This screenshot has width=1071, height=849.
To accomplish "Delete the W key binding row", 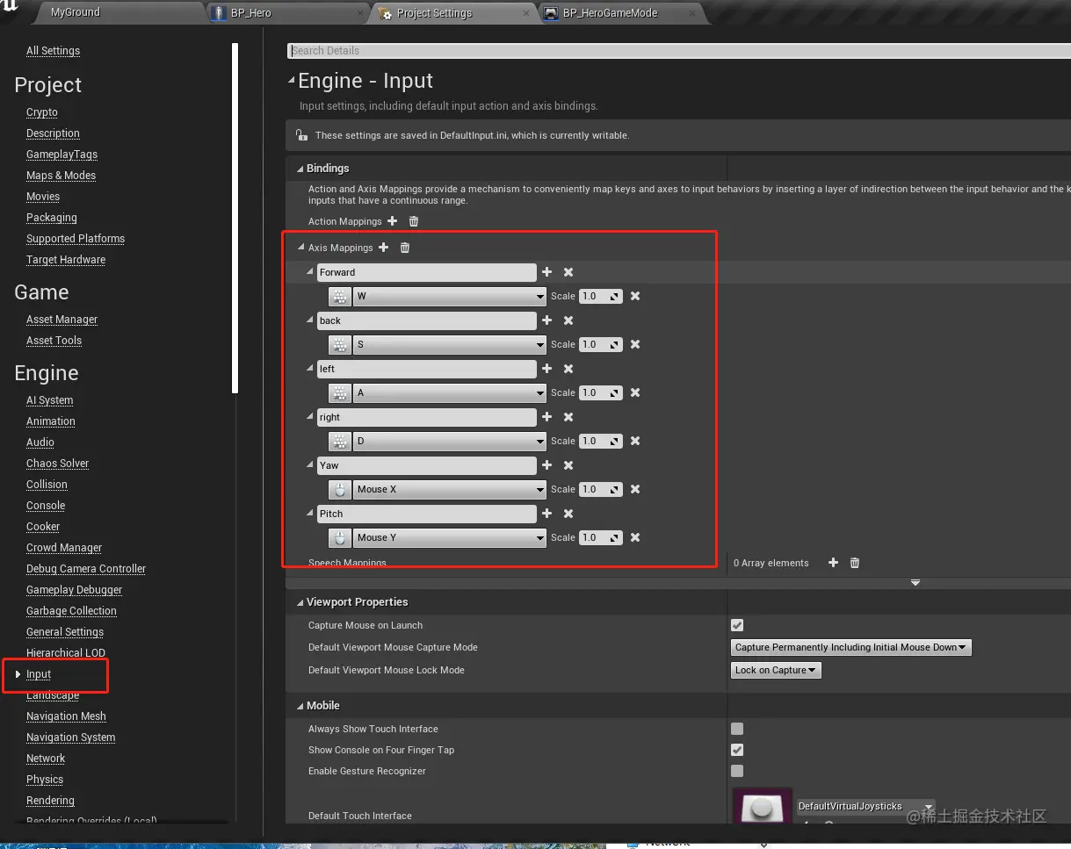I will [x=635, y=296].
